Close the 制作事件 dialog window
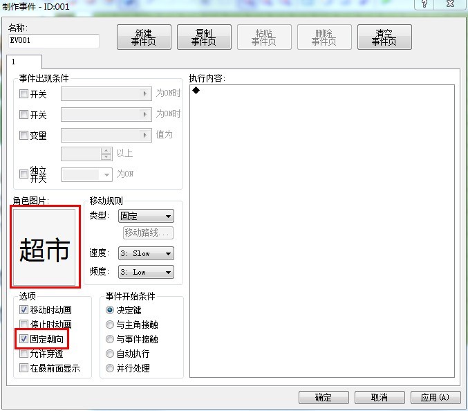 pos(450,4)
